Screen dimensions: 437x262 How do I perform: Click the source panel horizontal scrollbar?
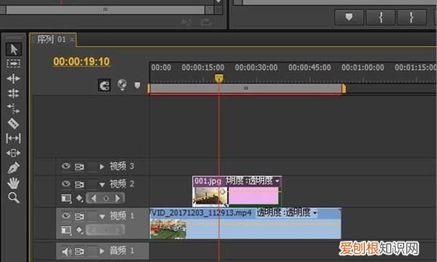[x=106, y=9]
